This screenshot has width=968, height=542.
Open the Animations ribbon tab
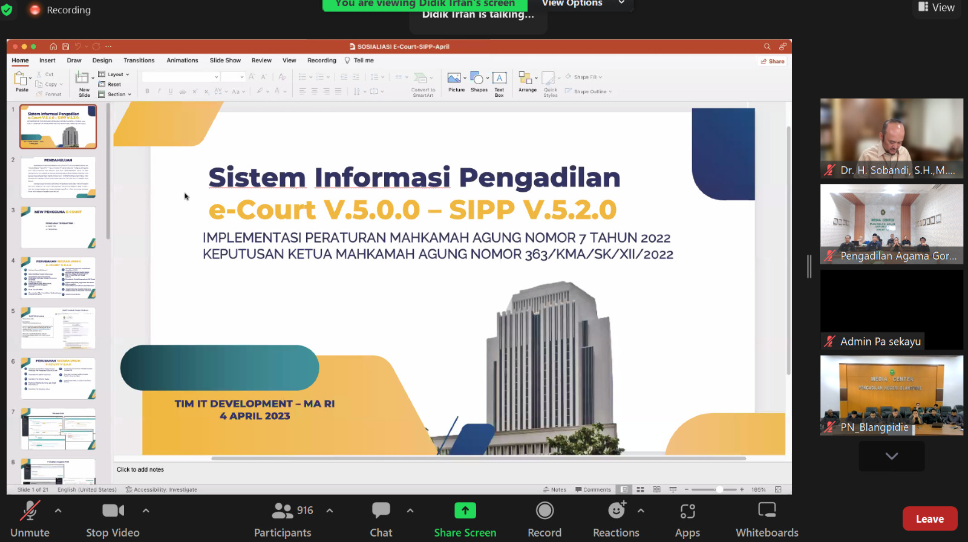tap(182, 60)
